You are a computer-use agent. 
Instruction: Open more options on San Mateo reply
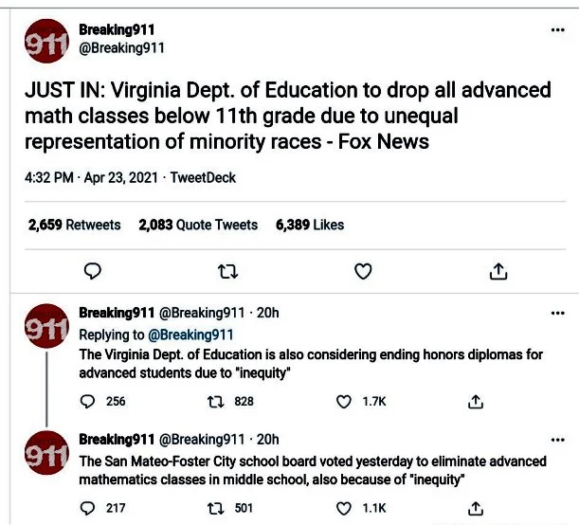click(557, 440)
